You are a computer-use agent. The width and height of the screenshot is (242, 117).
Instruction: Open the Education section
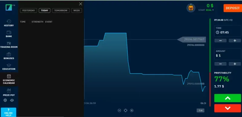tap(9, 67)
